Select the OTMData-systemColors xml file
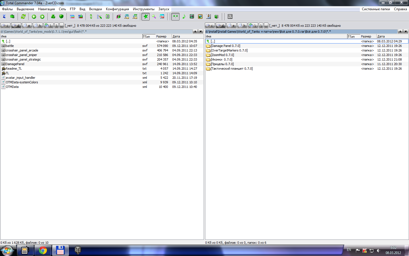 102,82
